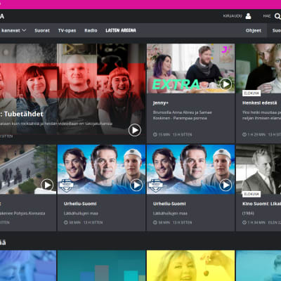
Task: Click the '15 MIN' Jenny+ duration text
Action: 164,135
